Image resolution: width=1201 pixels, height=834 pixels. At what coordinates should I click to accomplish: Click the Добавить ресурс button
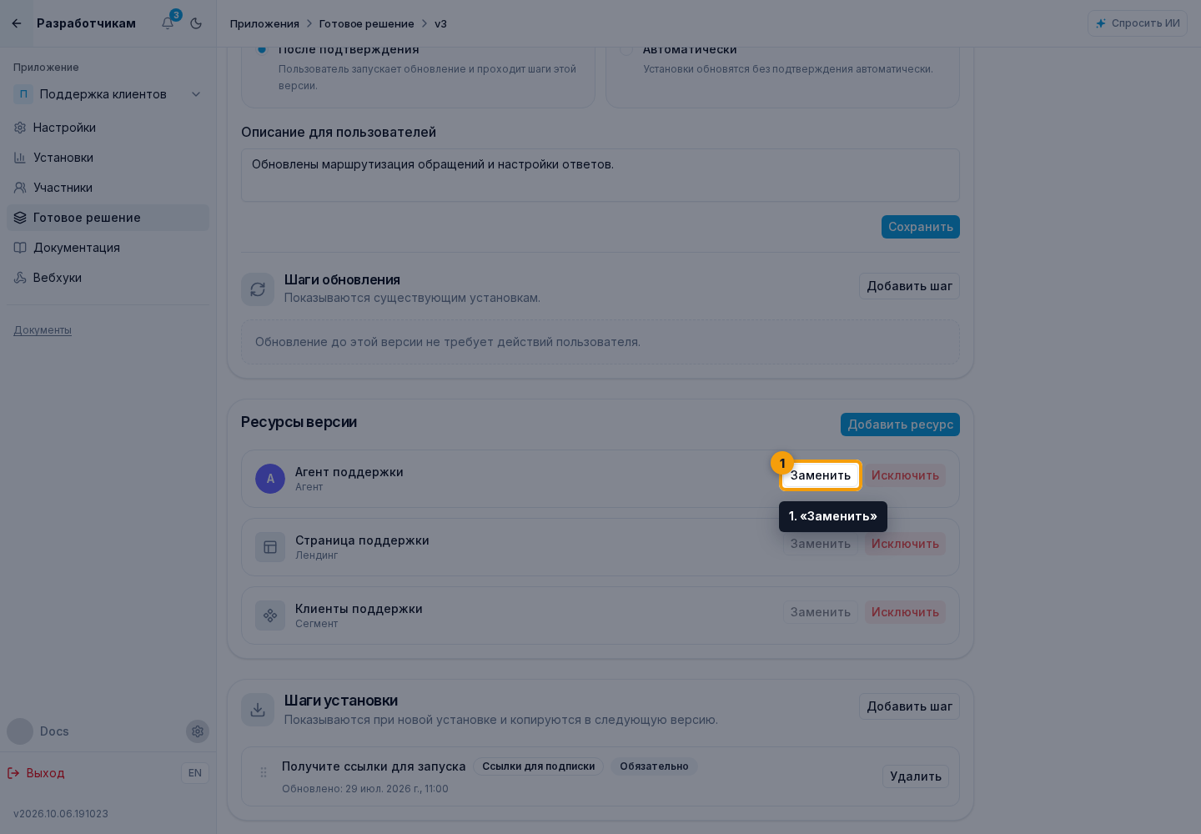tap(900, 425)
